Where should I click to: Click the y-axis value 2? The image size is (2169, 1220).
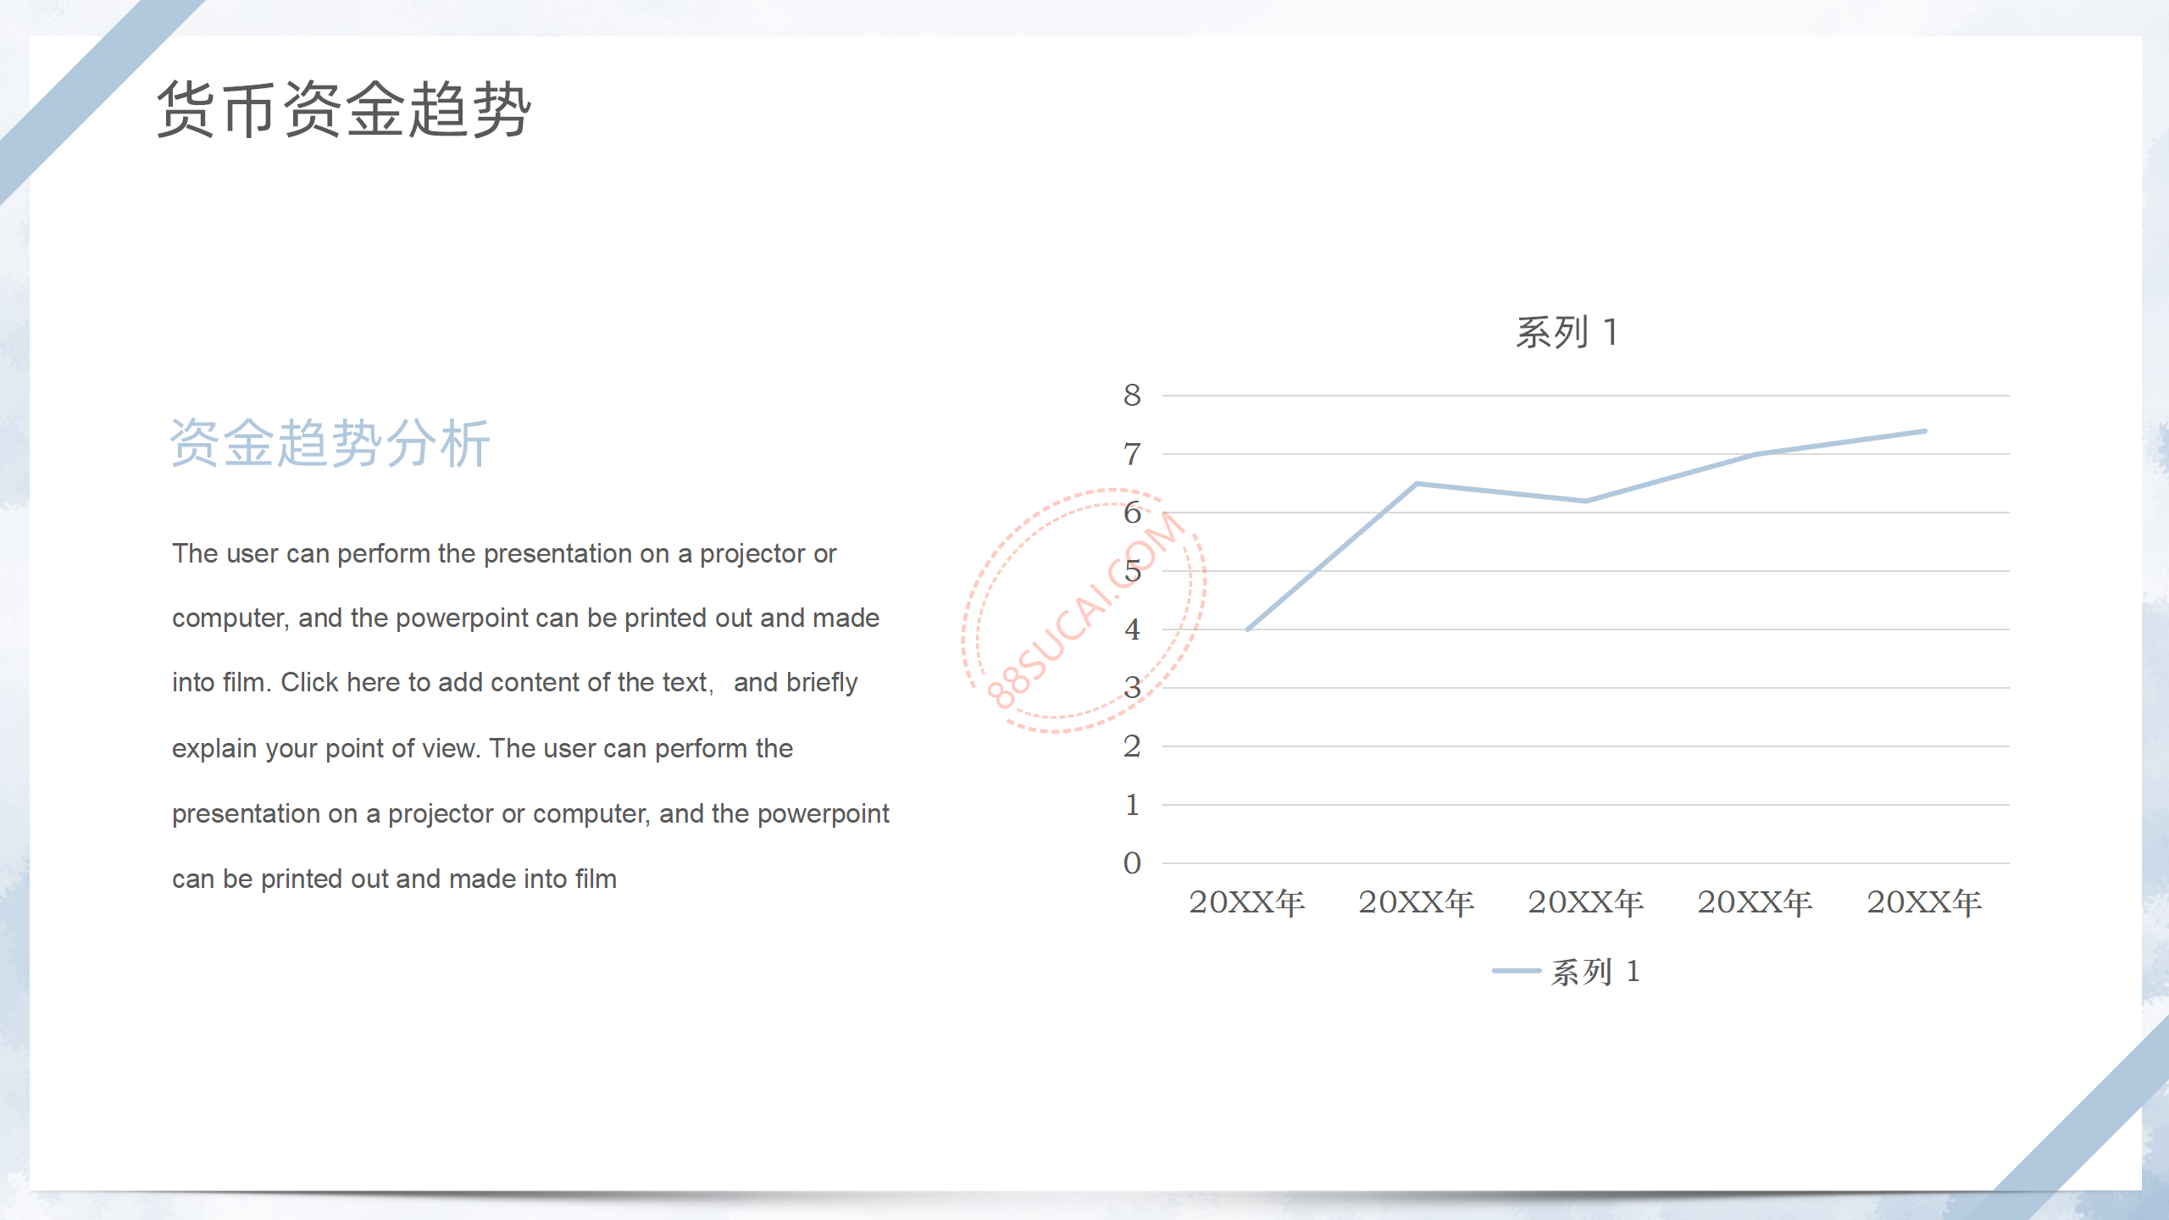pos(1132,746)
